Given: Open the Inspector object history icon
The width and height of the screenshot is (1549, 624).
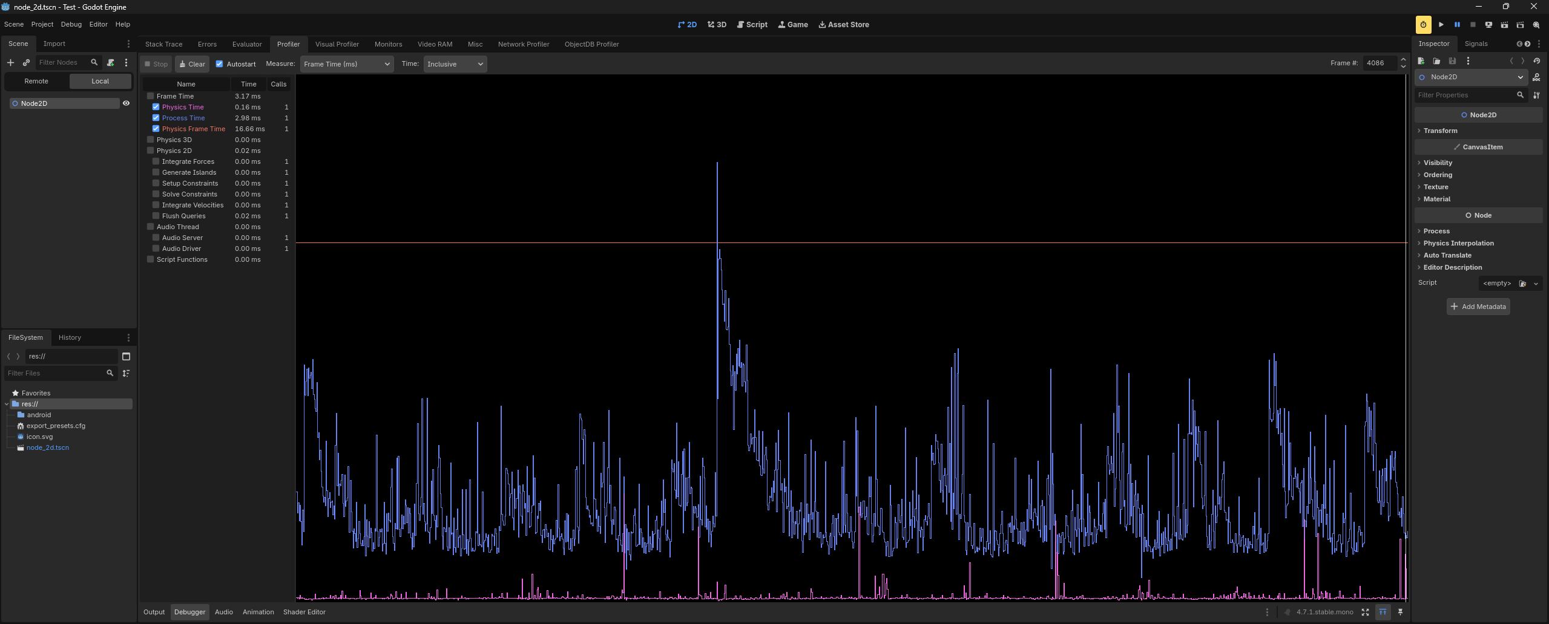Looking at the screenshot, I should pos(1536,61).
